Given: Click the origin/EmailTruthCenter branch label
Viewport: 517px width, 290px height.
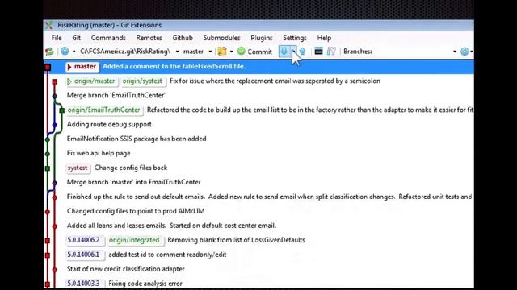Looking at the screenshot, I should click(104, 110).
